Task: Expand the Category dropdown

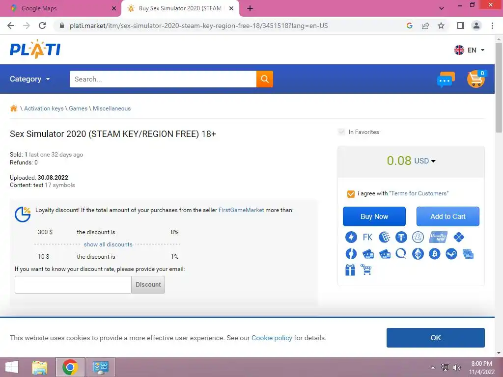Action: pos(30,79)
